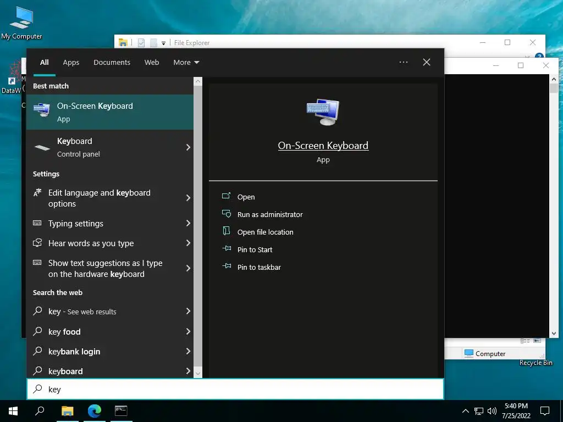Screen dimensions: 563x422
Task: Click Pin to Start
Action: coord(255,250)
